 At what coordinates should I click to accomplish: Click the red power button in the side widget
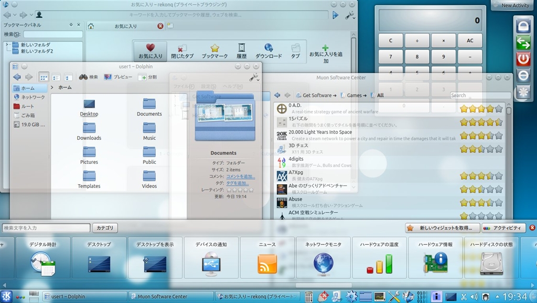pyautogui.click(x=523, y=59)
